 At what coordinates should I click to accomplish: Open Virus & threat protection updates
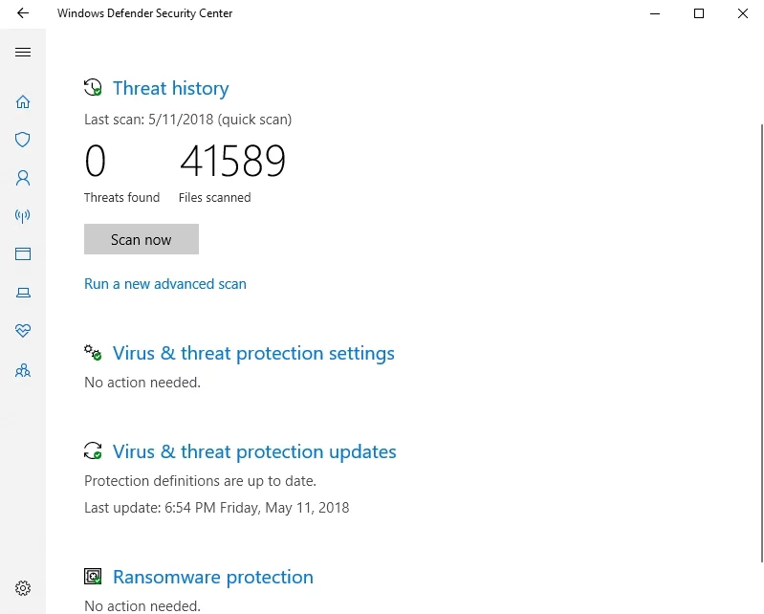tap(254, 451)
